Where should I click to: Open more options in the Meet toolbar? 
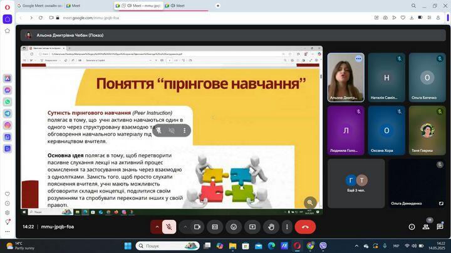coord(287,227)
